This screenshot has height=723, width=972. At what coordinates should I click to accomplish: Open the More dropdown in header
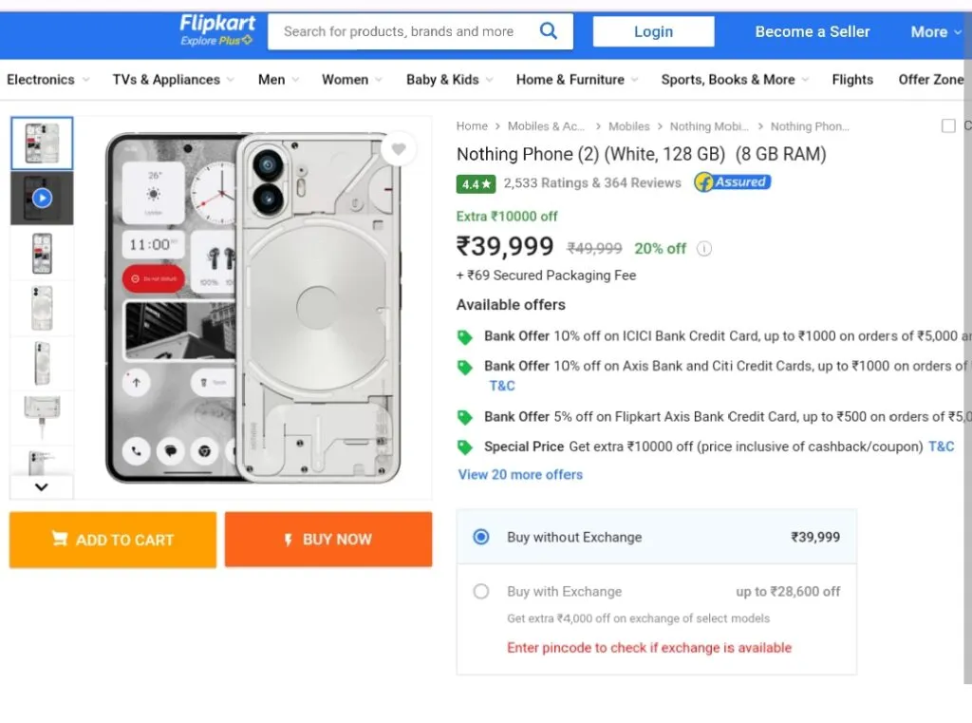[934, 31]
